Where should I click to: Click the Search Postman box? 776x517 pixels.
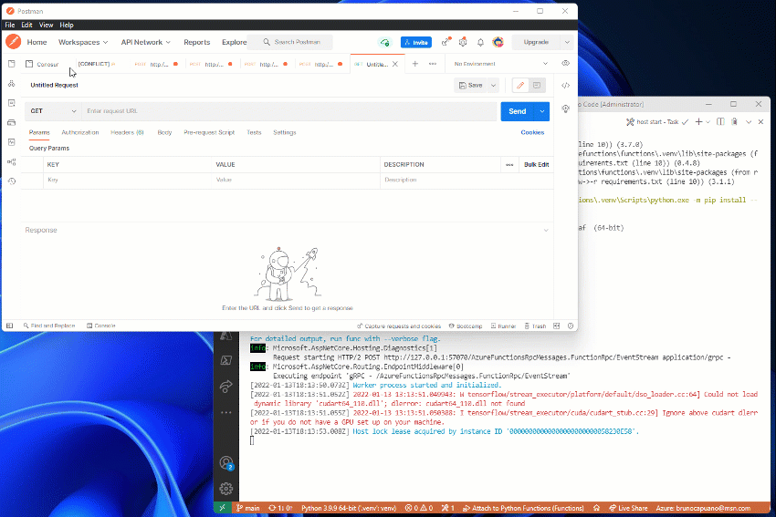291,42
